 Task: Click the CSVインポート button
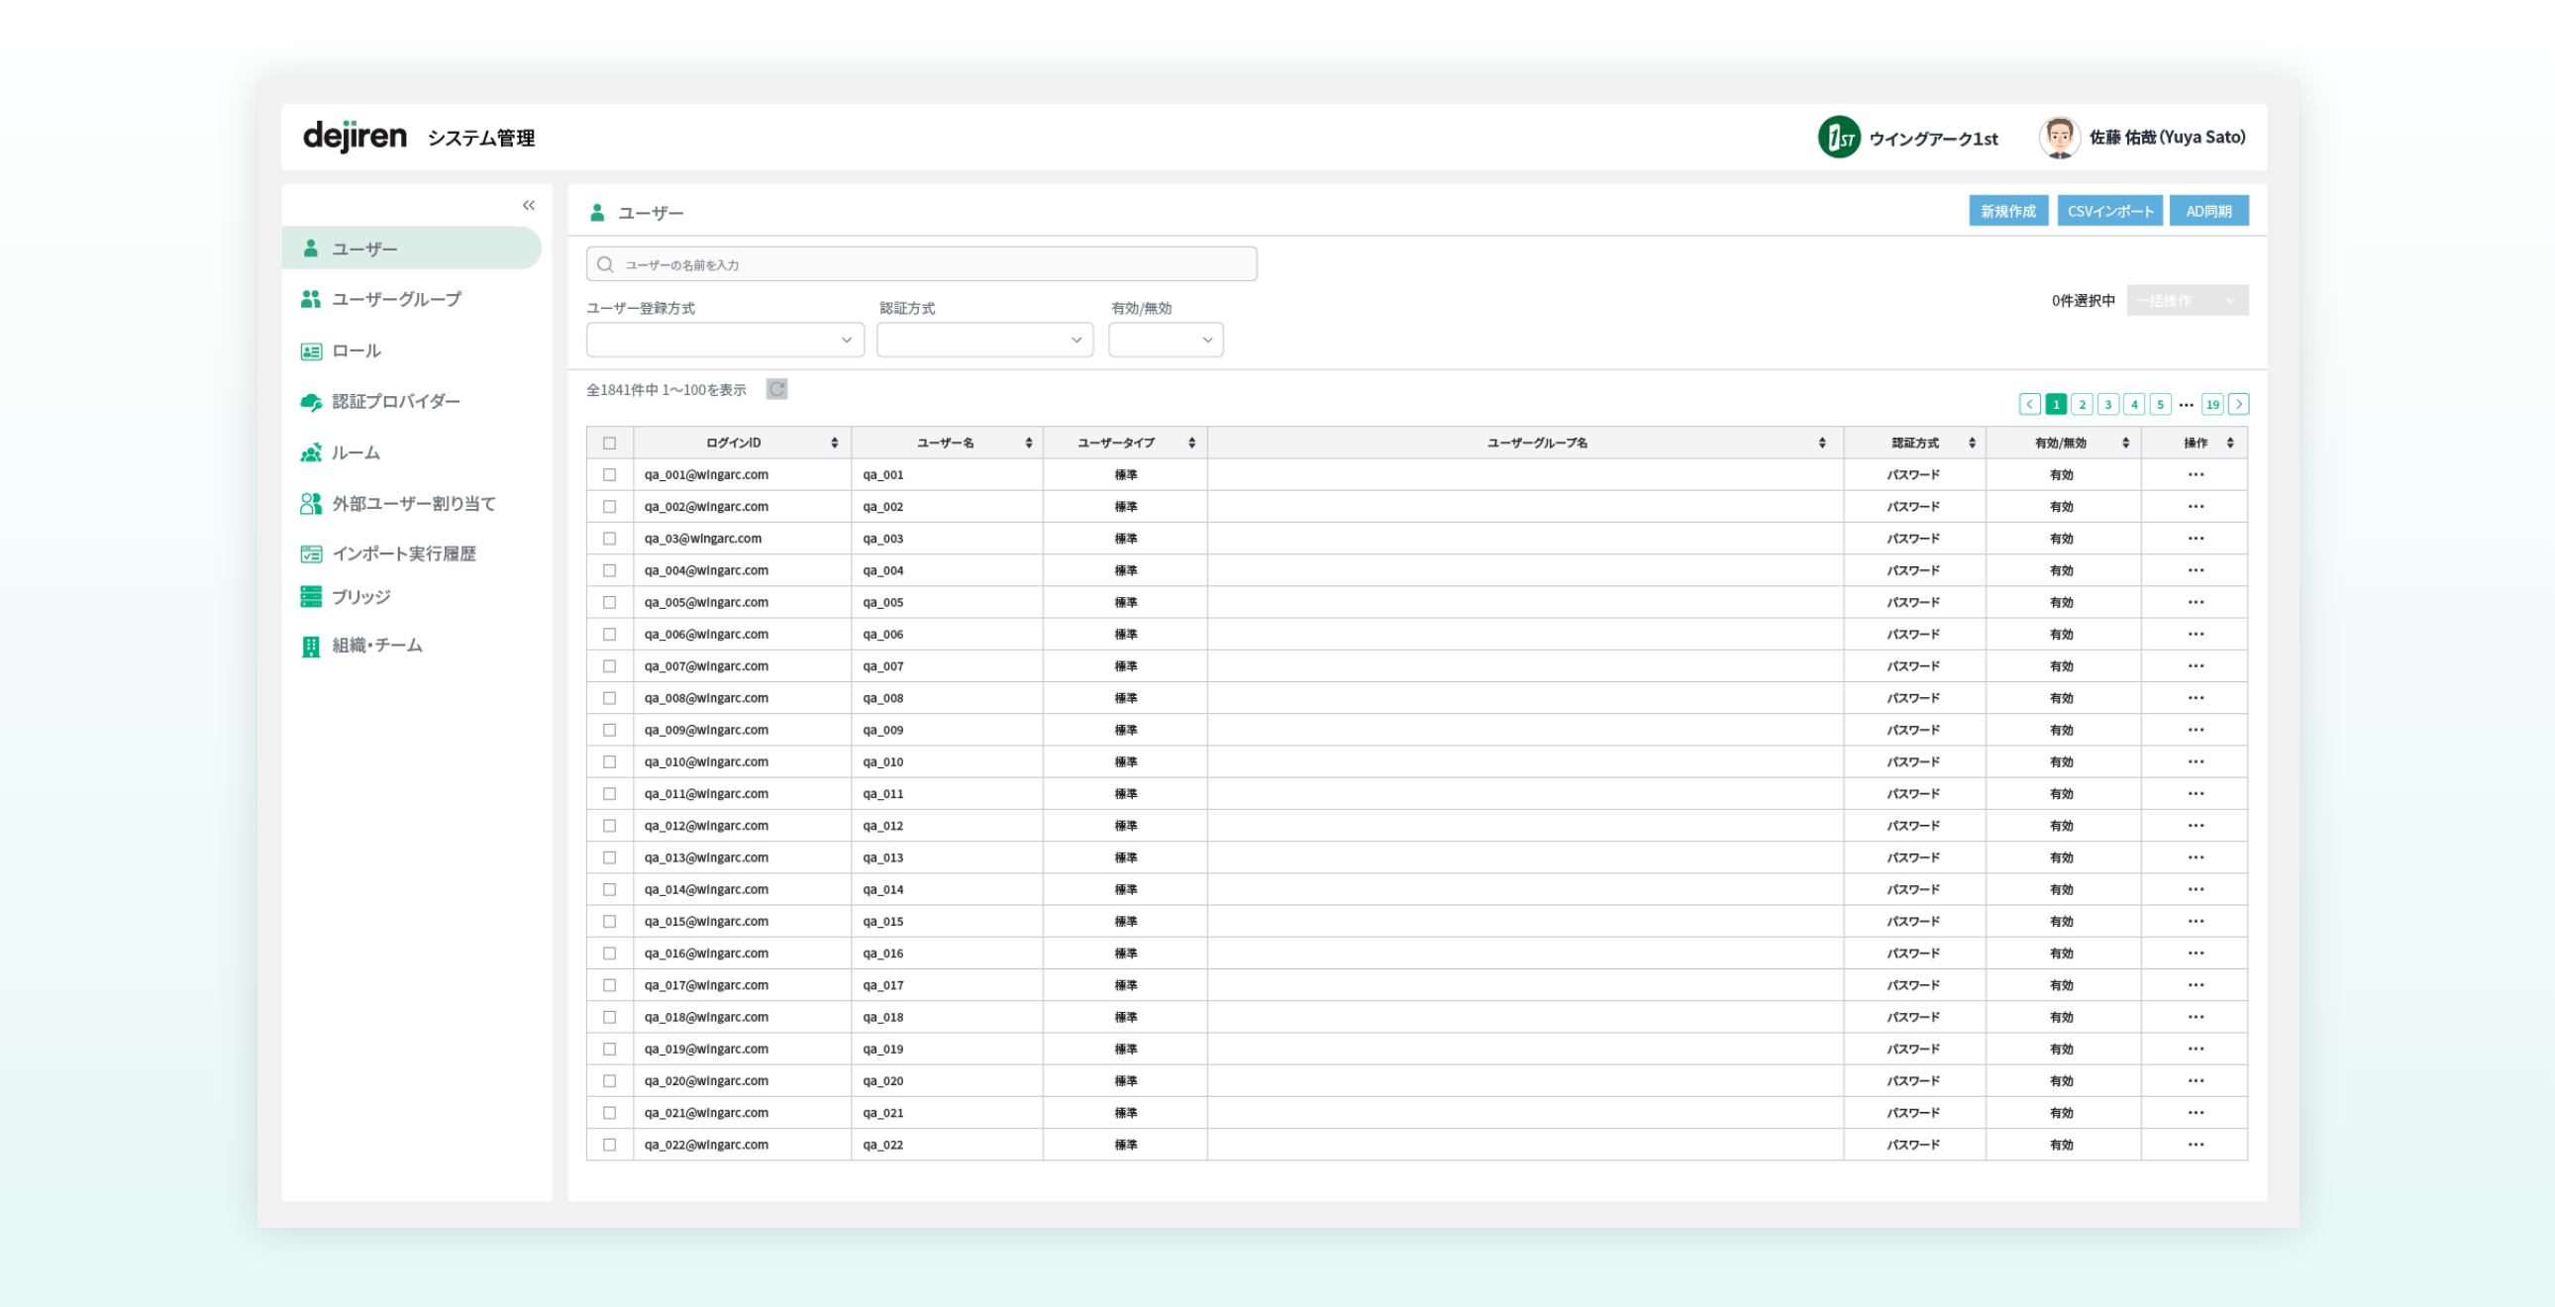click(x=2109, y=211)
